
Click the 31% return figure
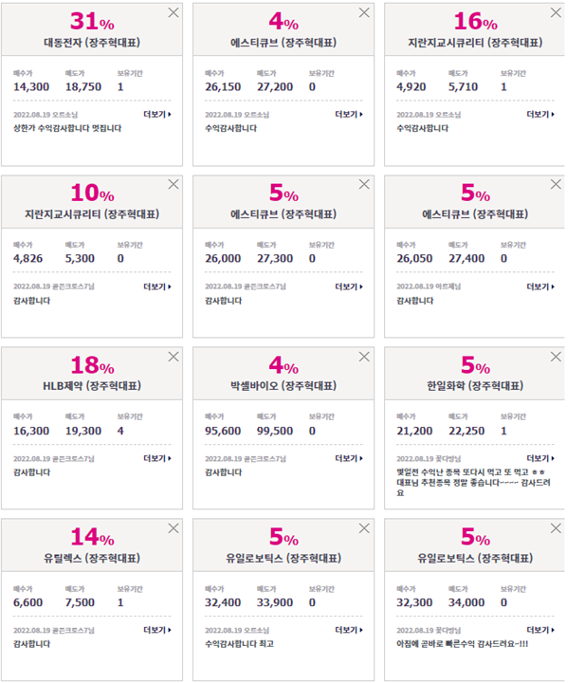point(92,21)
